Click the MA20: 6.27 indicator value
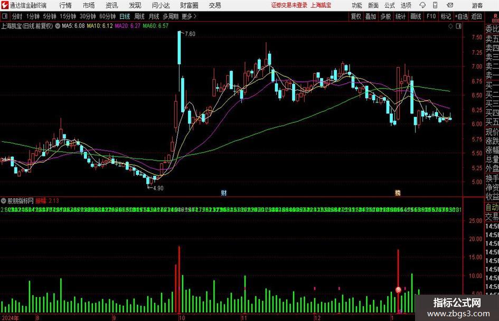This screenshot has height=321, width=499. pos(128,26)
